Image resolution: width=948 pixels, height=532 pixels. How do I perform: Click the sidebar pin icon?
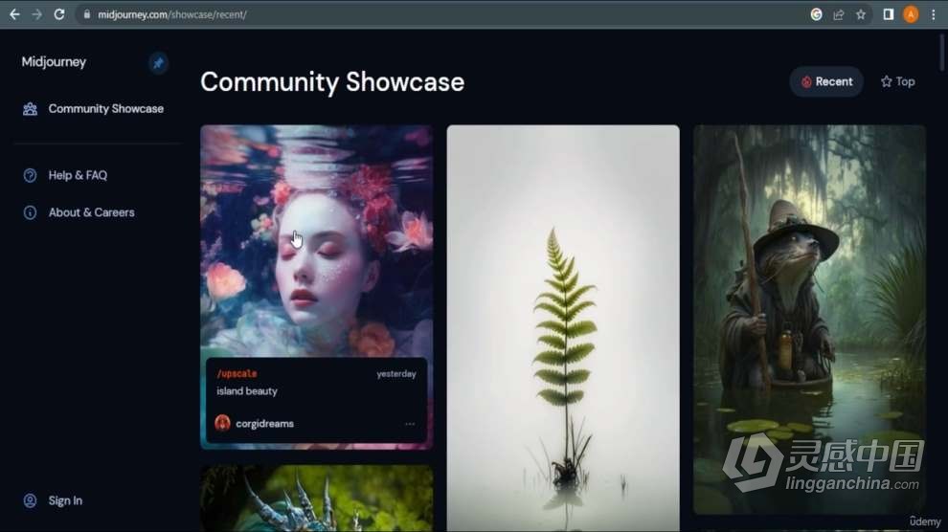[x=158, y=63]
